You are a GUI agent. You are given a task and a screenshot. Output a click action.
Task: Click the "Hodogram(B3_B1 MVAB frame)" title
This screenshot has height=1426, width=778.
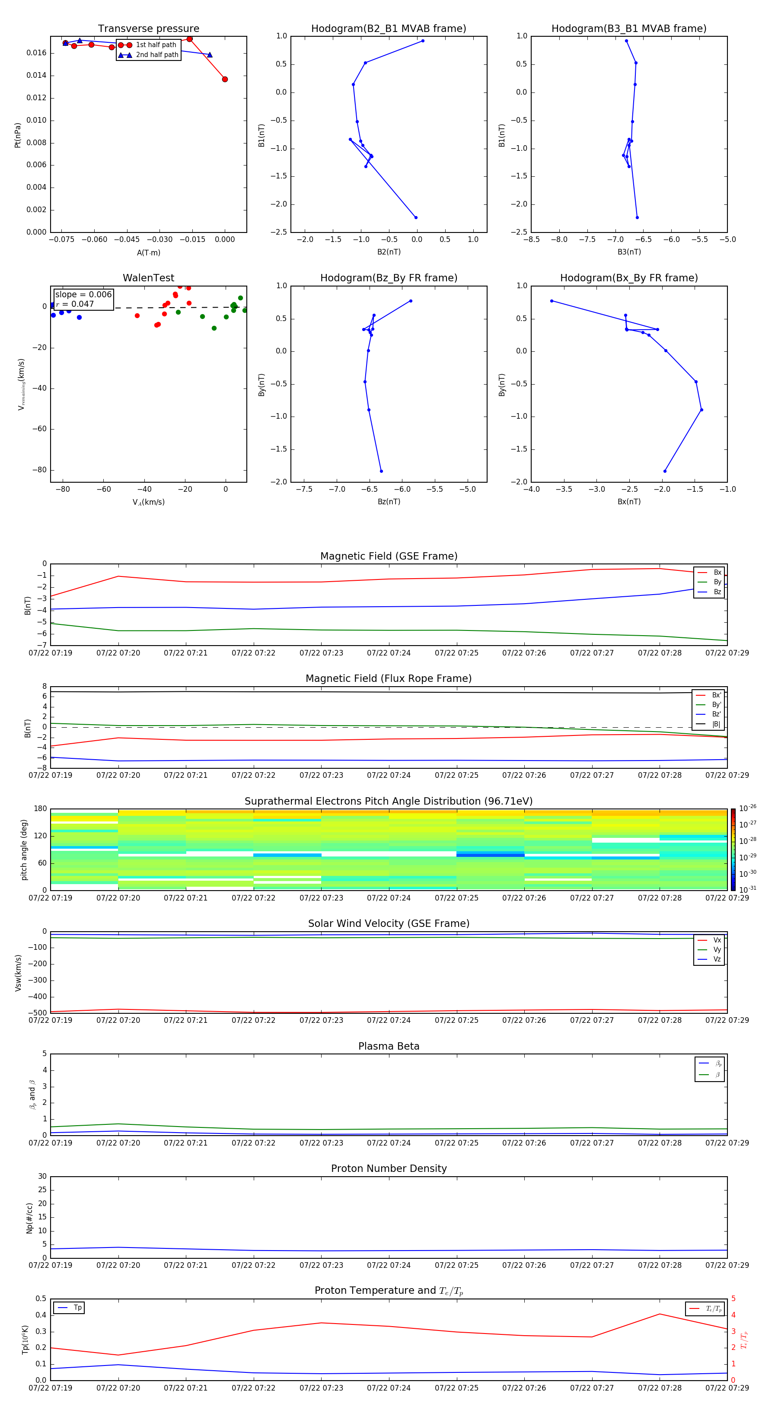coord(629,29)
